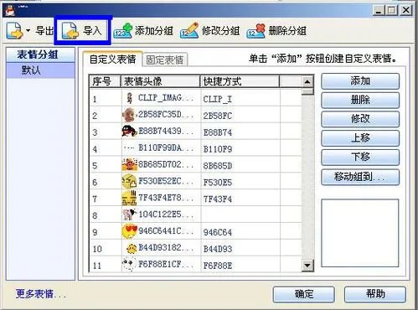The image size is (418, 310).
Task: Click the 添加分组 add group icon
Action: click(x=123, y=31)
